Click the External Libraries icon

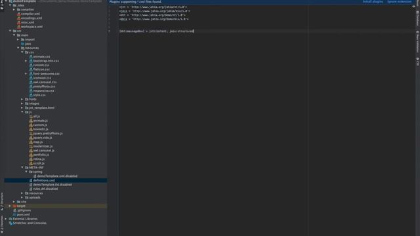tap(10, 219)
